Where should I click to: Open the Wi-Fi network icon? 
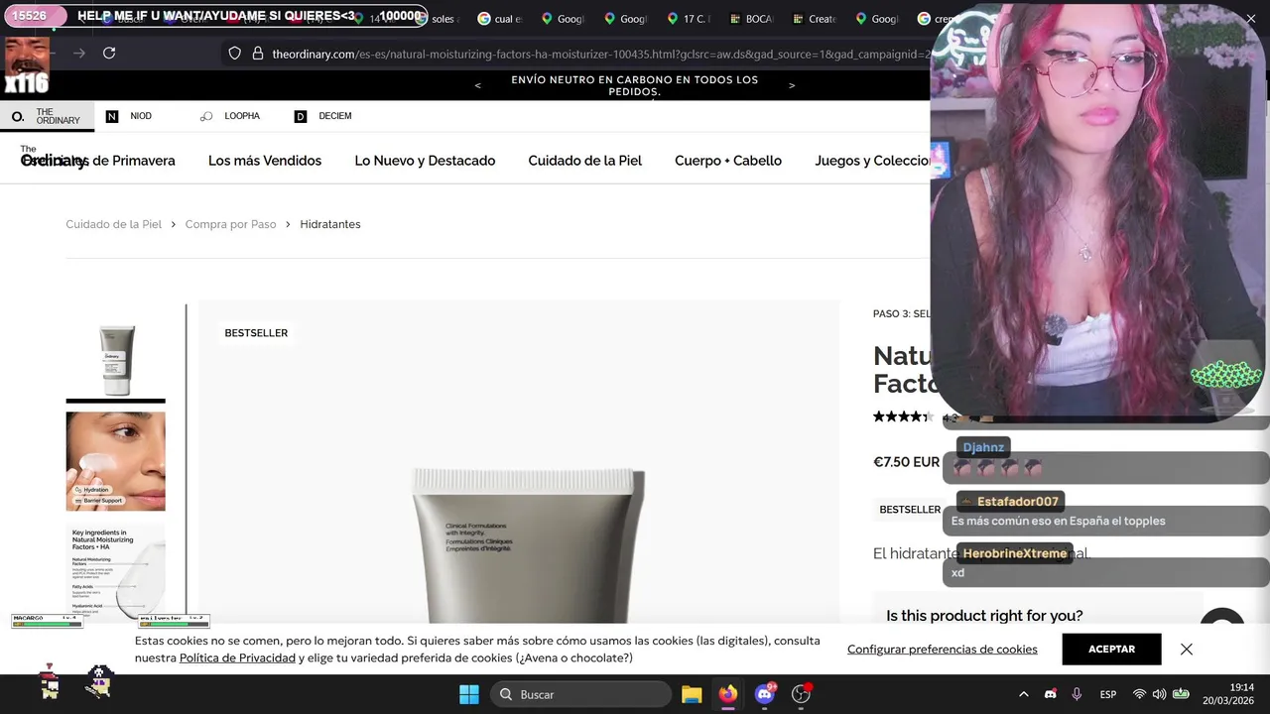point(1139,694)
